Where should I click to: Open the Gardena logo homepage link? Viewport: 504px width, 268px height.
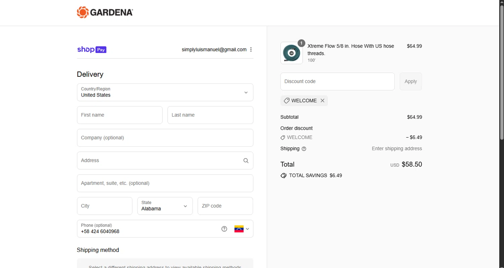[105, 13]
